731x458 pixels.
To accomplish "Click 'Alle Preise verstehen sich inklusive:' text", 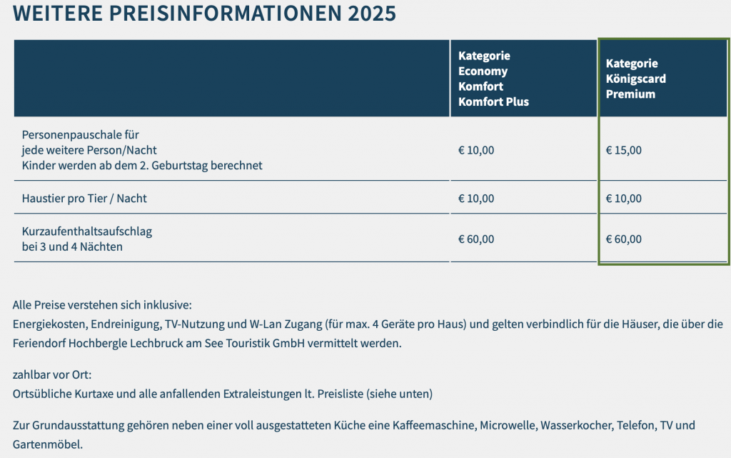I will [102, 306].
